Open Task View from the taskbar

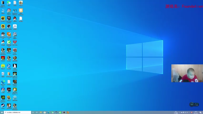pyautogui.click(x=37, y=112)
